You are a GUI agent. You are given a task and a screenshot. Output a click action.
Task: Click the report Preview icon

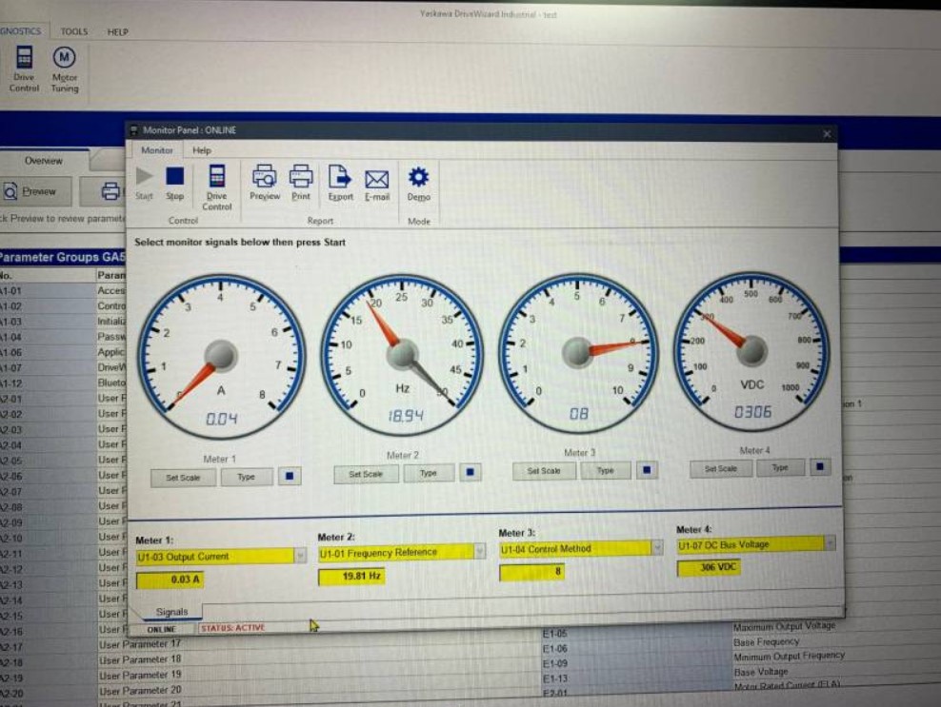(264, 178)
